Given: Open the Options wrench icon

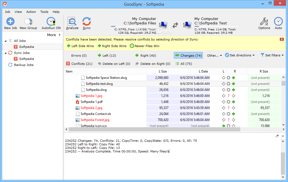Looking at the screenshot, I should (264, 22).
